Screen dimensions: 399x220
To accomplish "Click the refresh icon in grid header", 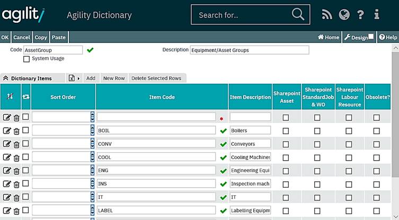I will [x=25, y=97].
